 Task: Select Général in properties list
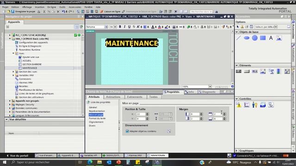(93, 107)
